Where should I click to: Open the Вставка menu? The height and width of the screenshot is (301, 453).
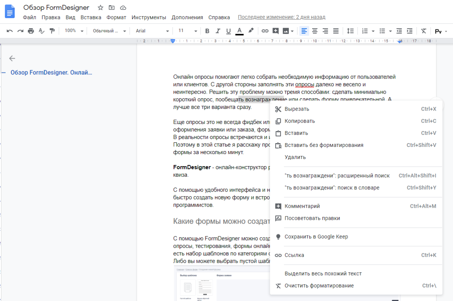pyautogui.click(x=91, y=17)
